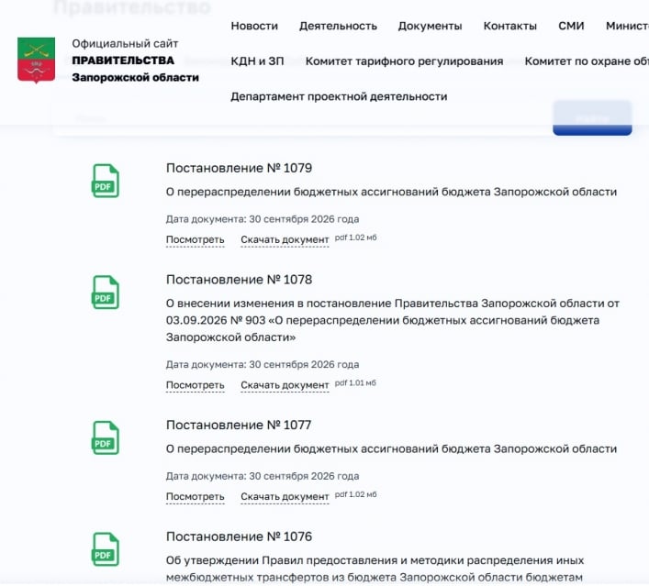Click 'pdf 1.02 мб' label for № 1077
Image resolution: width=649 pixels, height=586 pixels.
click(x=355, y=494)
